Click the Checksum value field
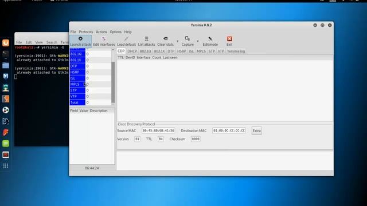The image size is (367, 206). 196,139
